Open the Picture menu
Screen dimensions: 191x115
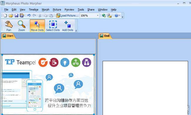[57, 10]
